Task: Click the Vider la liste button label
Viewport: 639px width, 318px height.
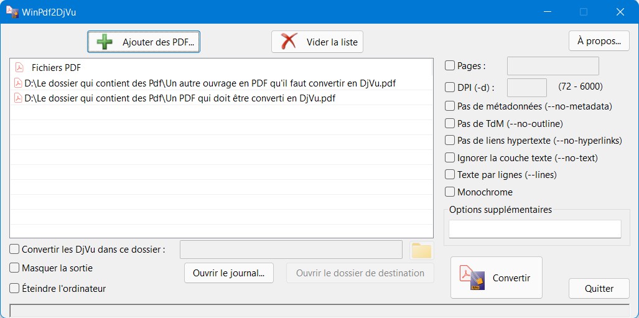Action: [x=332, y=42]
